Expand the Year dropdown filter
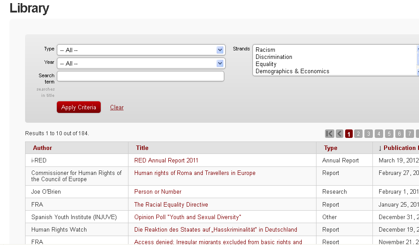Viewport: 419px width, 245px height. click(x=141, y=63)
